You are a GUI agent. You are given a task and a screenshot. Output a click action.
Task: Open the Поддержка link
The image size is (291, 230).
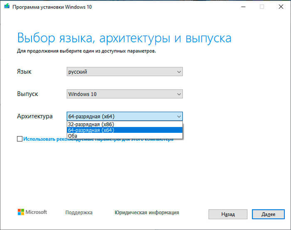79,213
